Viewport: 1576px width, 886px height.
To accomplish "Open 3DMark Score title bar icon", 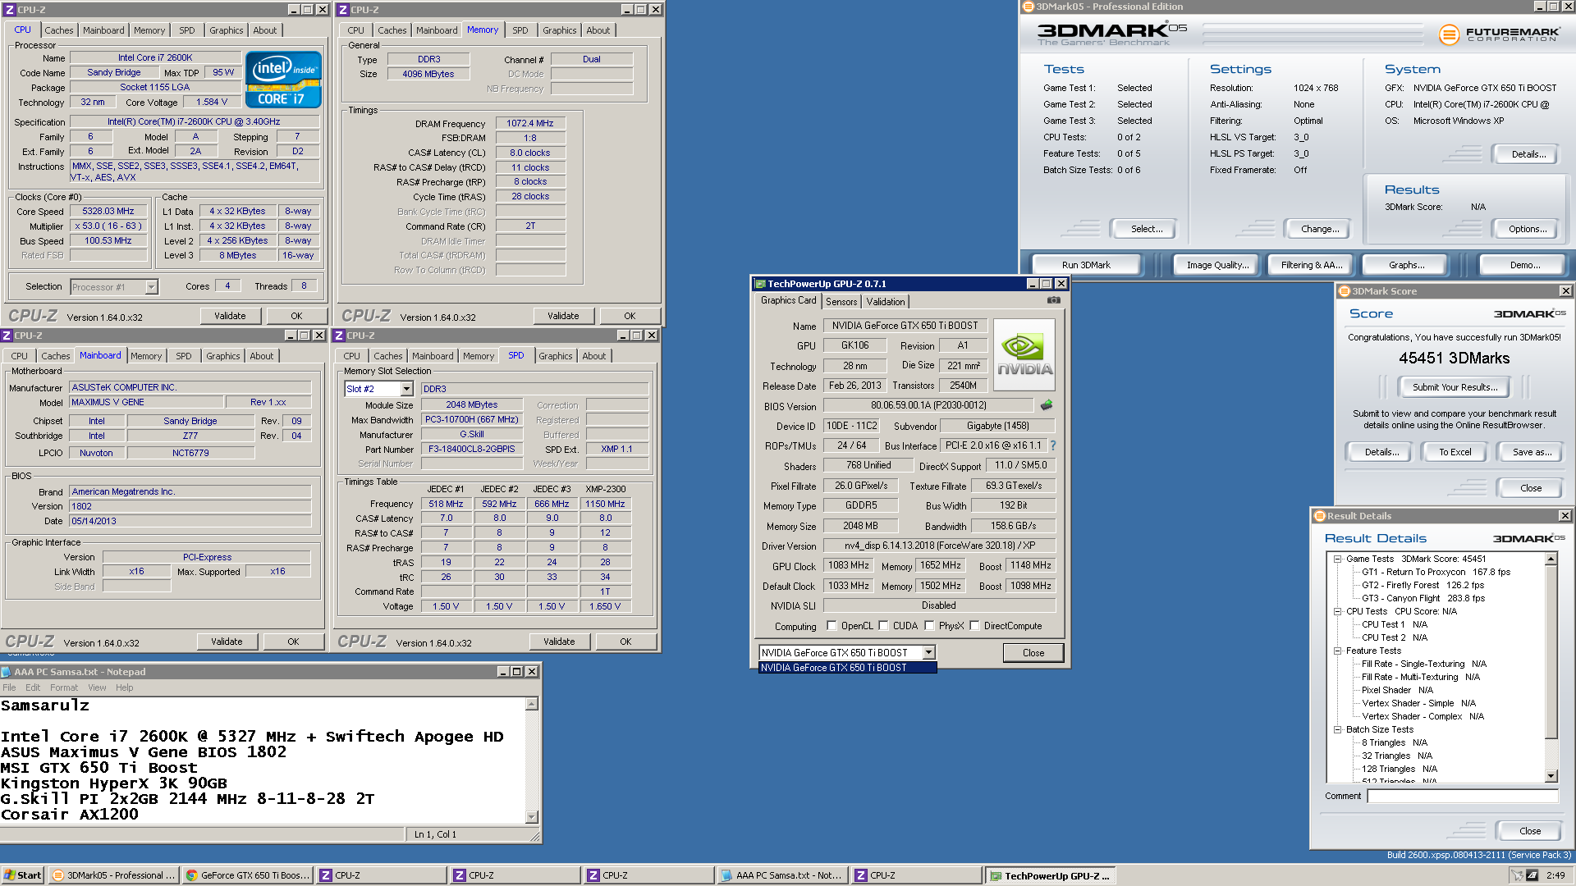I will pyautogui.click(x=1345, y=291).
